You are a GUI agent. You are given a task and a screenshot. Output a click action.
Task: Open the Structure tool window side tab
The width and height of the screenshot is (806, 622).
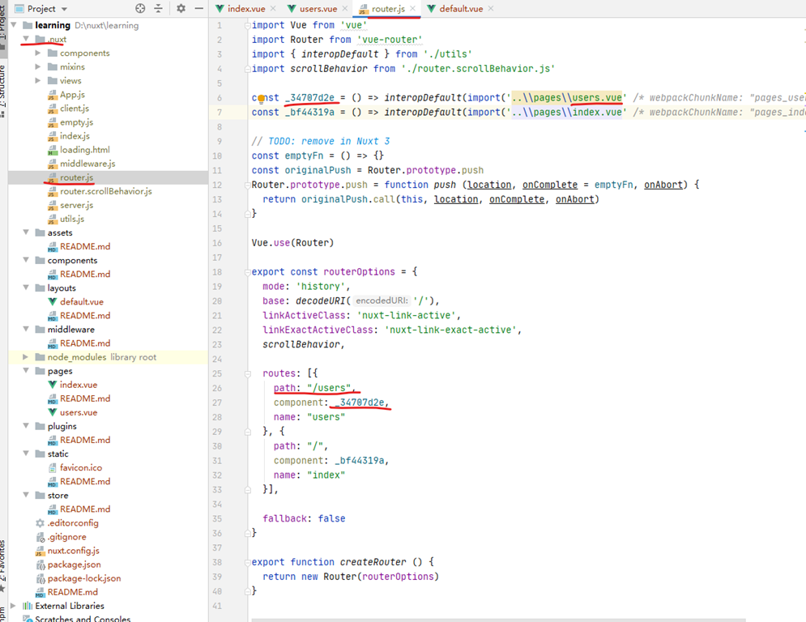tap(3, 92)
